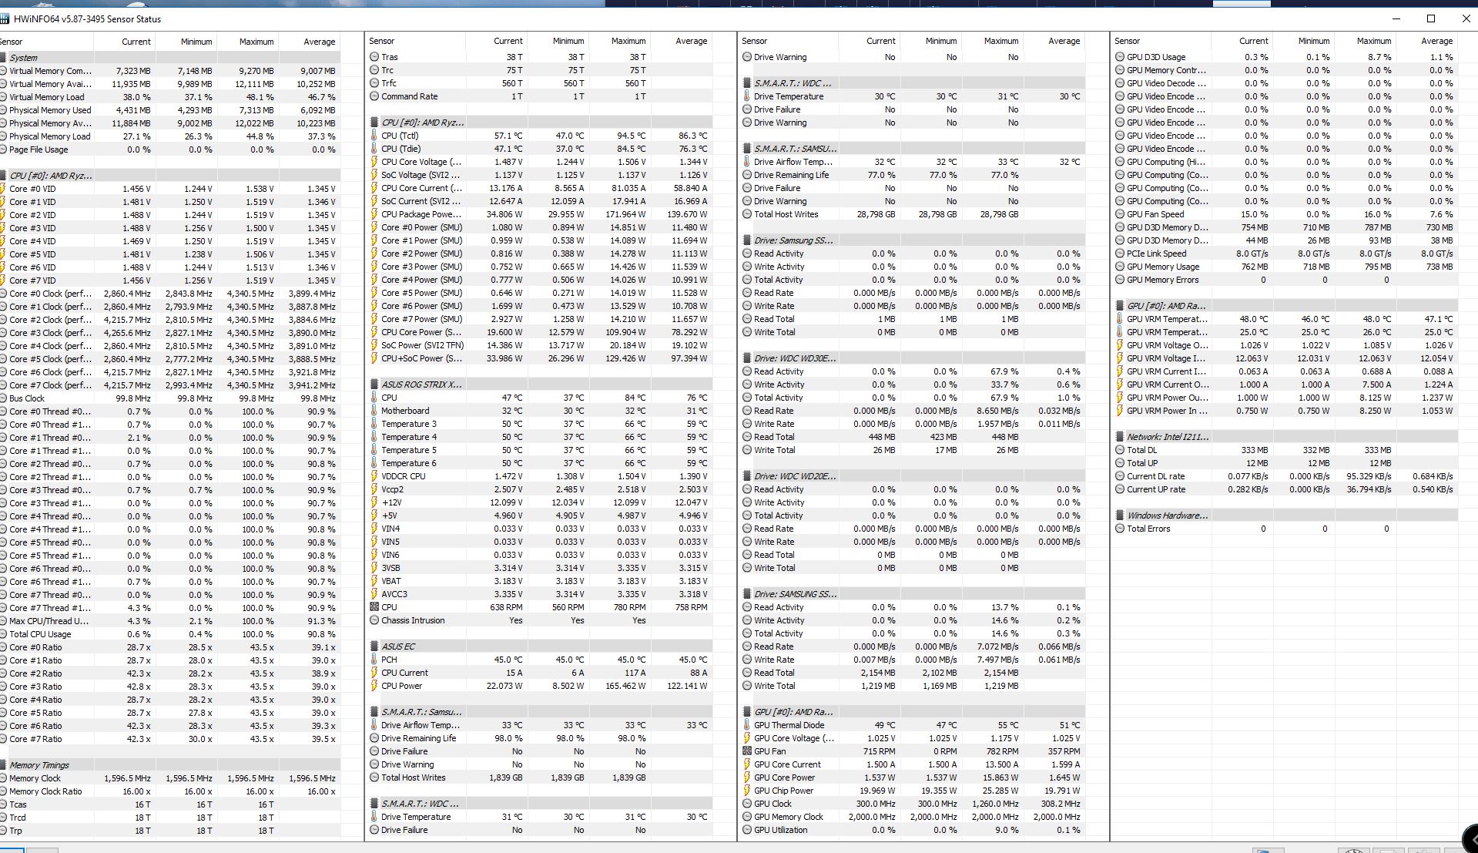
Task: Select the icon next to Current UP rate
Action: pyautogui.click(x=1120, y=489)
